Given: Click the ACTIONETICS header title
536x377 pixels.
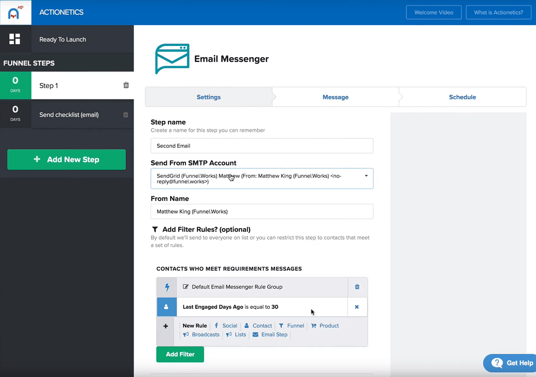Looking at the screenshot, I should pyautogui.click(x=61, y=12).
